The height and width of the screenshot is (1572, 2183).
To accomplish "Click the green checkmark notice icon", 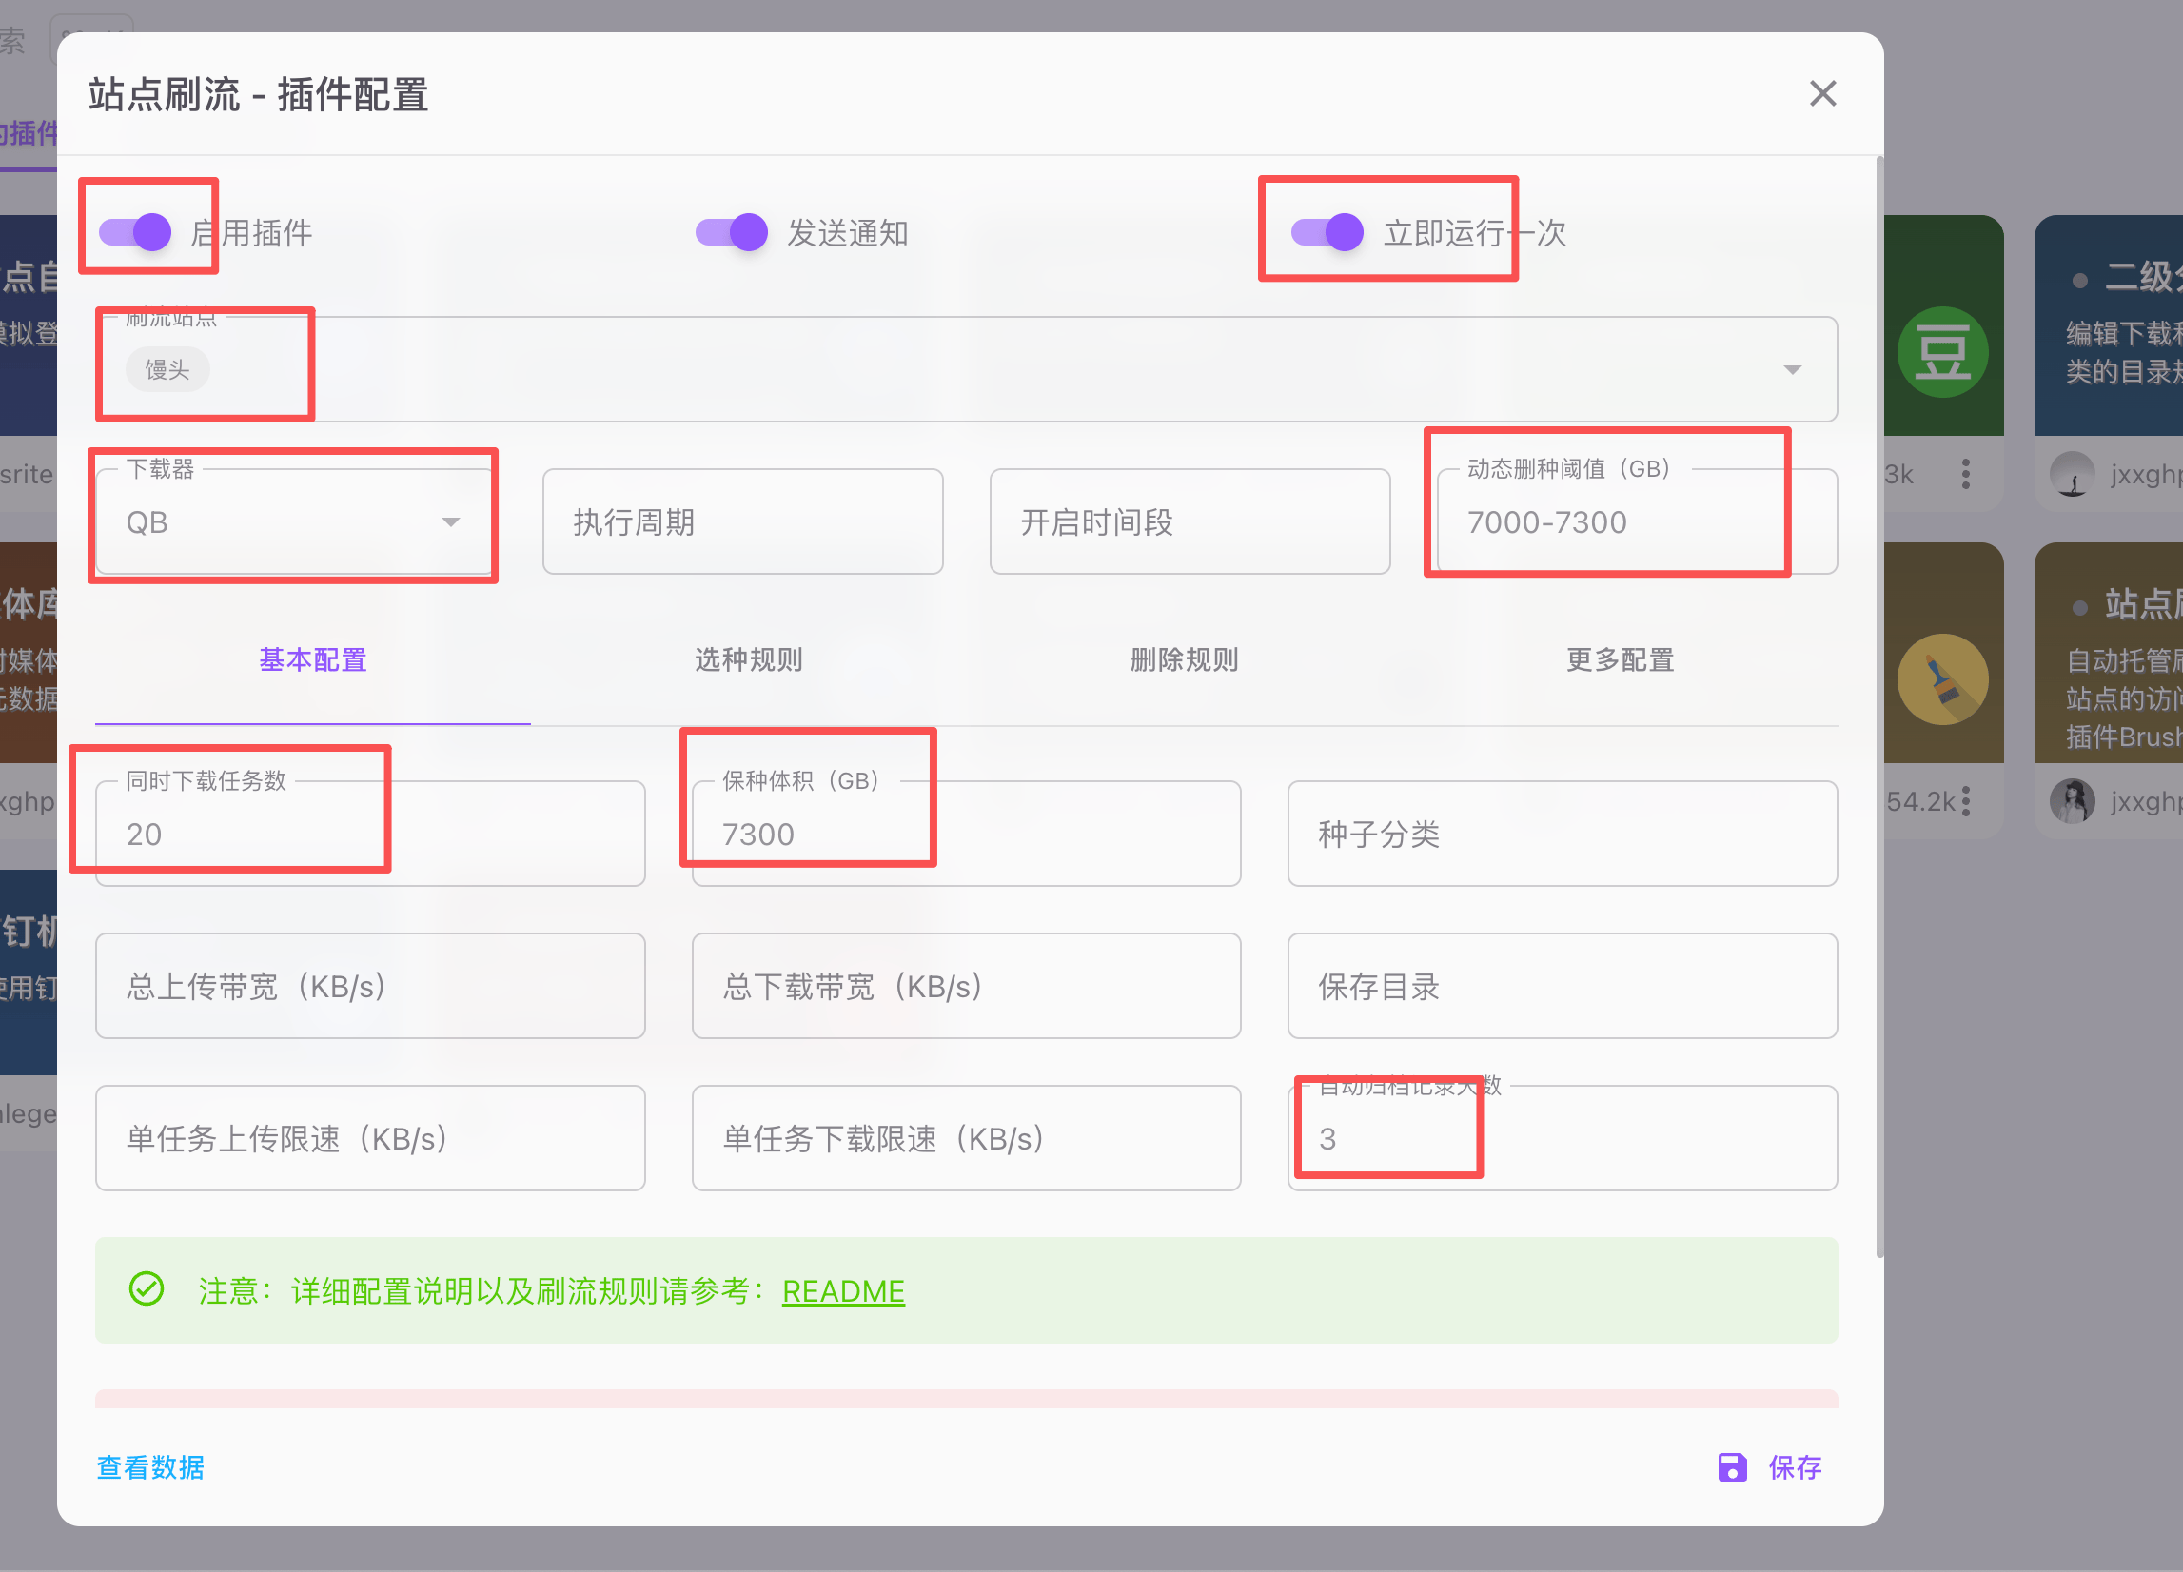I will click(x=147, y=1289).
